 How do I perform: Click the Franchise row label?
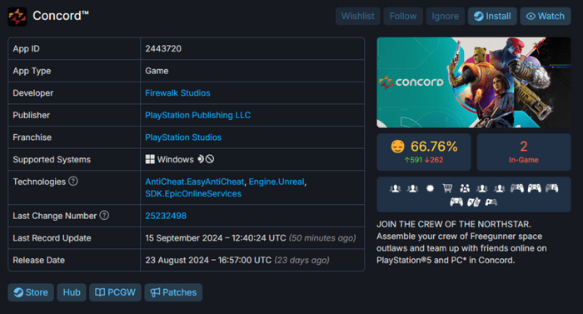32,137
